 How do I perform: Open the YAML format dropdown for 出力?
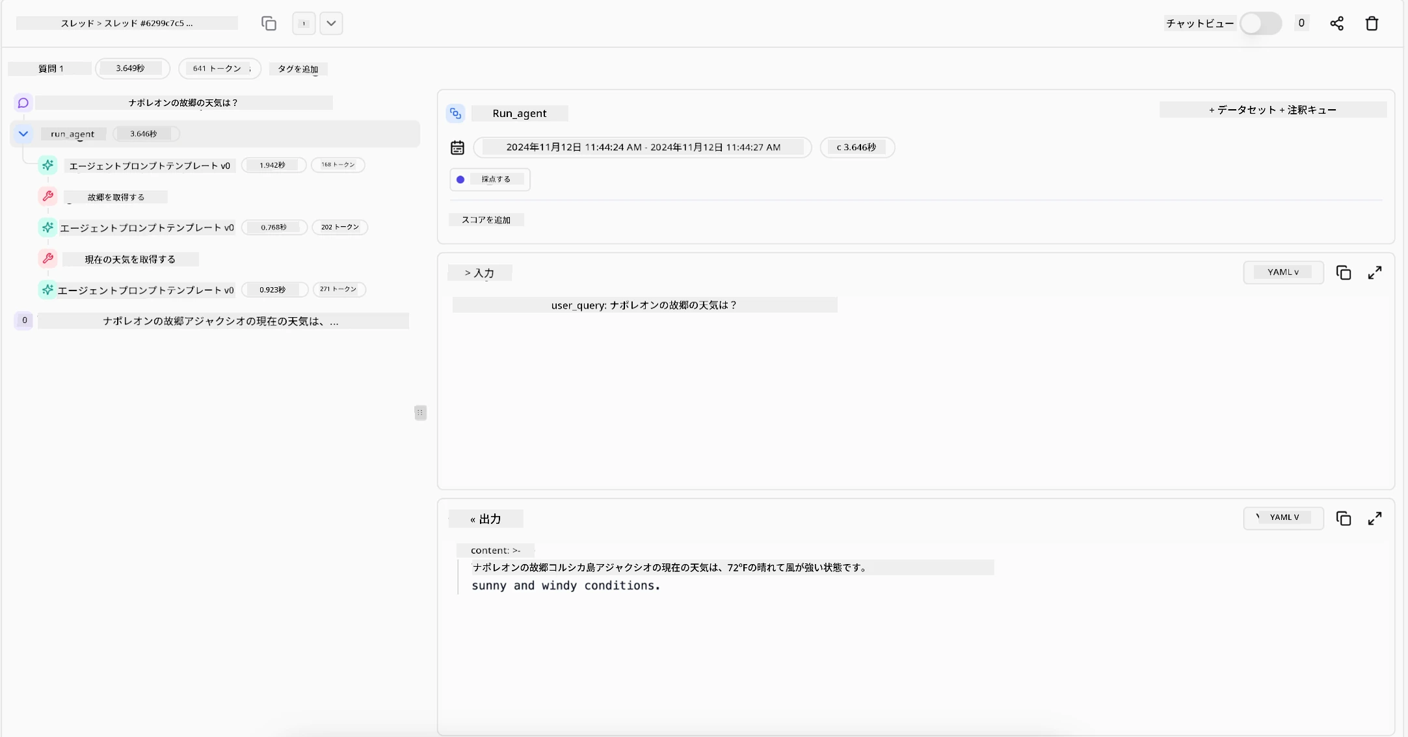1282,518
